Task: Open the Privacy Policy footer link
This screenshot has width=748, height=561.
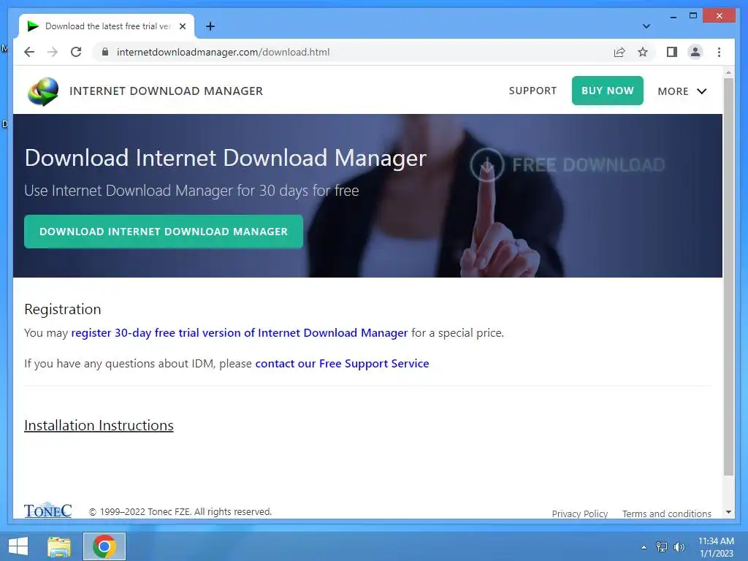Action: click(579, 514)
